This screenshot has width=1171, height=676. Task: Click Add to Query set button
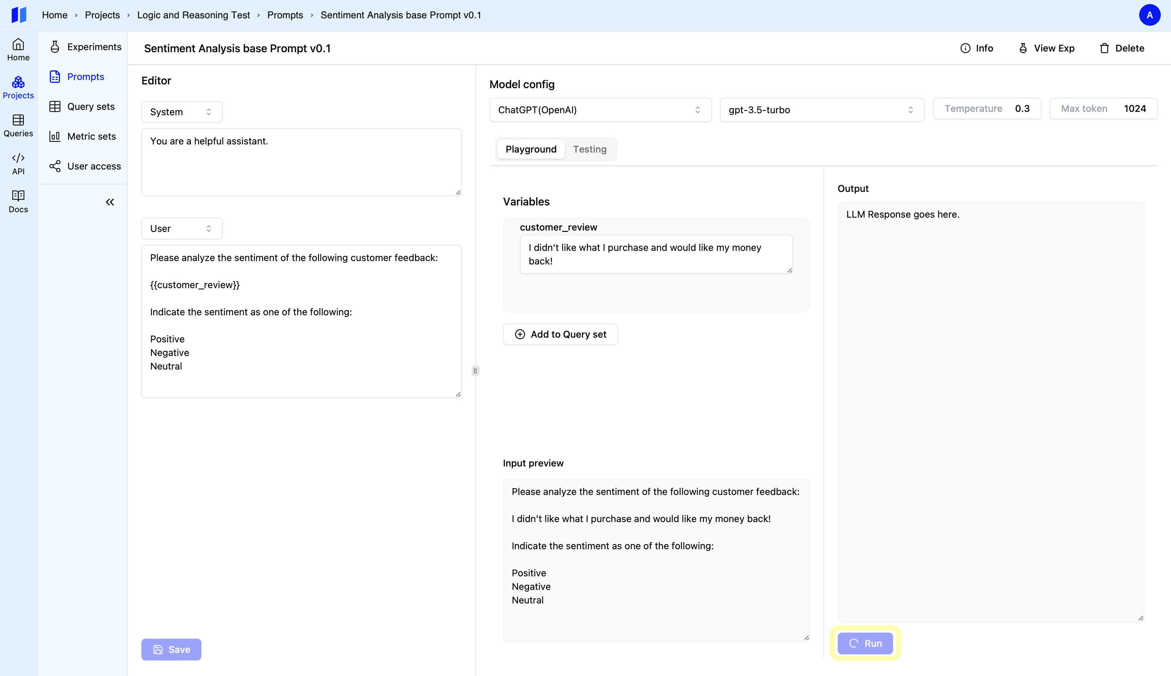pyautogui.click(x=560, y=334)
